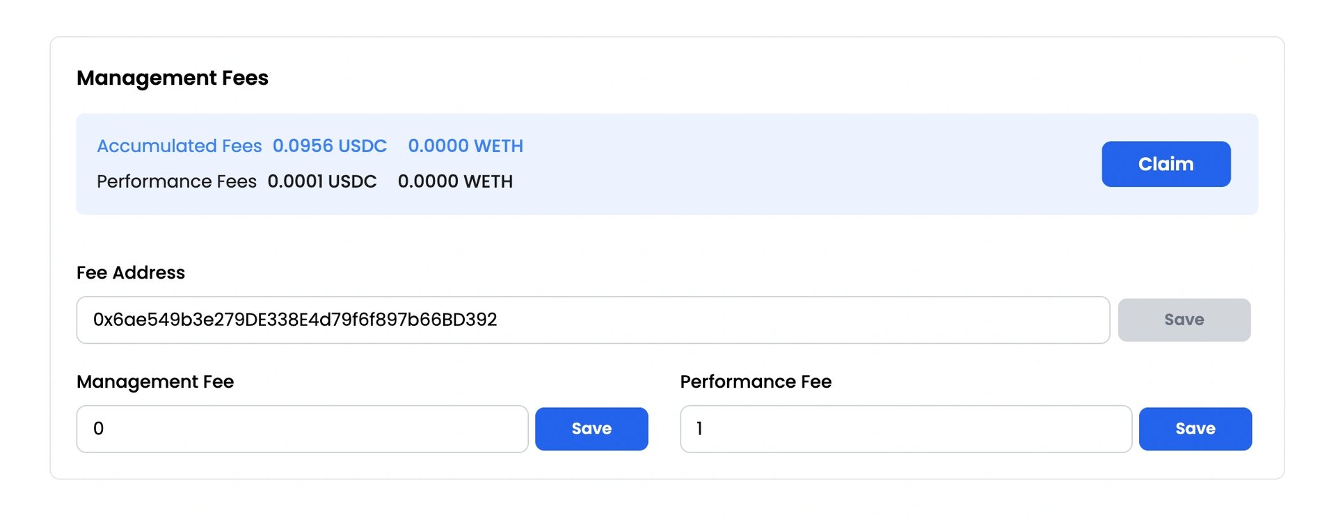Viewport: 1336px width, 526px height.
Task: Click the blue 0.0000 WETH accumulated amount
Action: coord(465,146)
